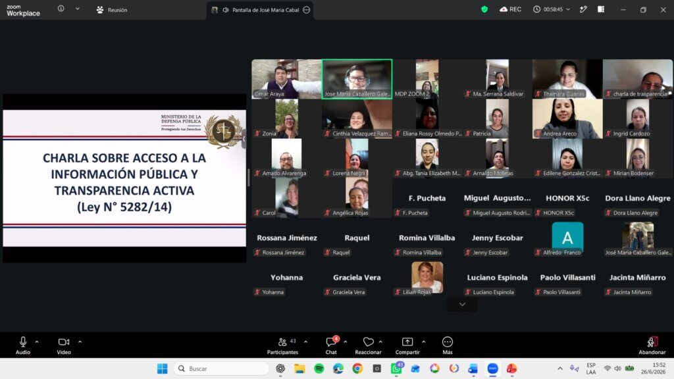Viewport: 674px width, 379px height.
Task: Click the Windows Start button
Action: pos(163,368)
